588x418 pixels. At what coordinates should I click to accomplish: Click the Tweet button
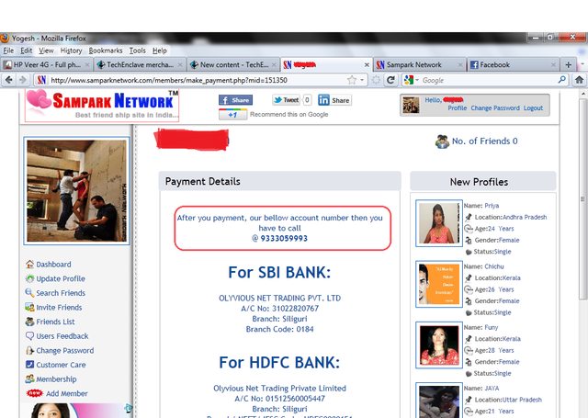(286, 100)
